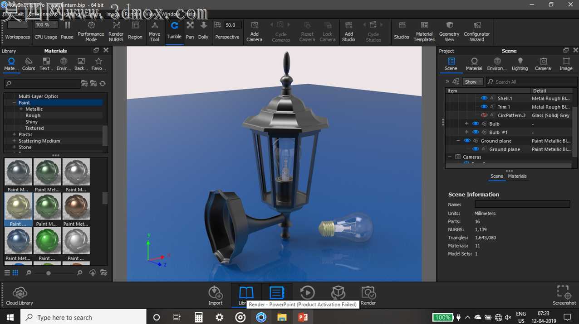
Task: Toggle Performance Mode
Action: click(x=91, y=31)
